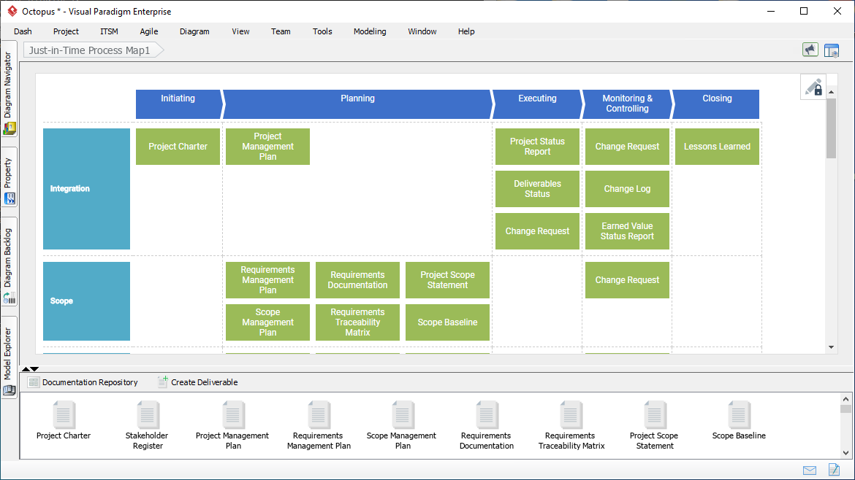Open Requirements Management Plan work item
The image size is (855, 480).
click(267, 279)
